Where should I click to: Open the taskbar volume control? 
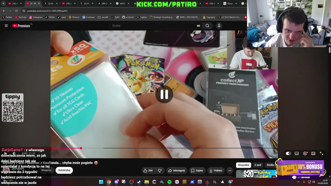[314, 182]
